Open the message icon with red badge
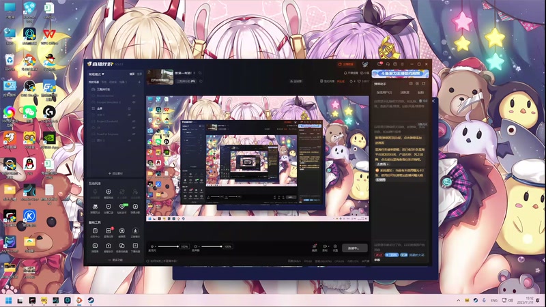546x307 pixels. [380, 64]
